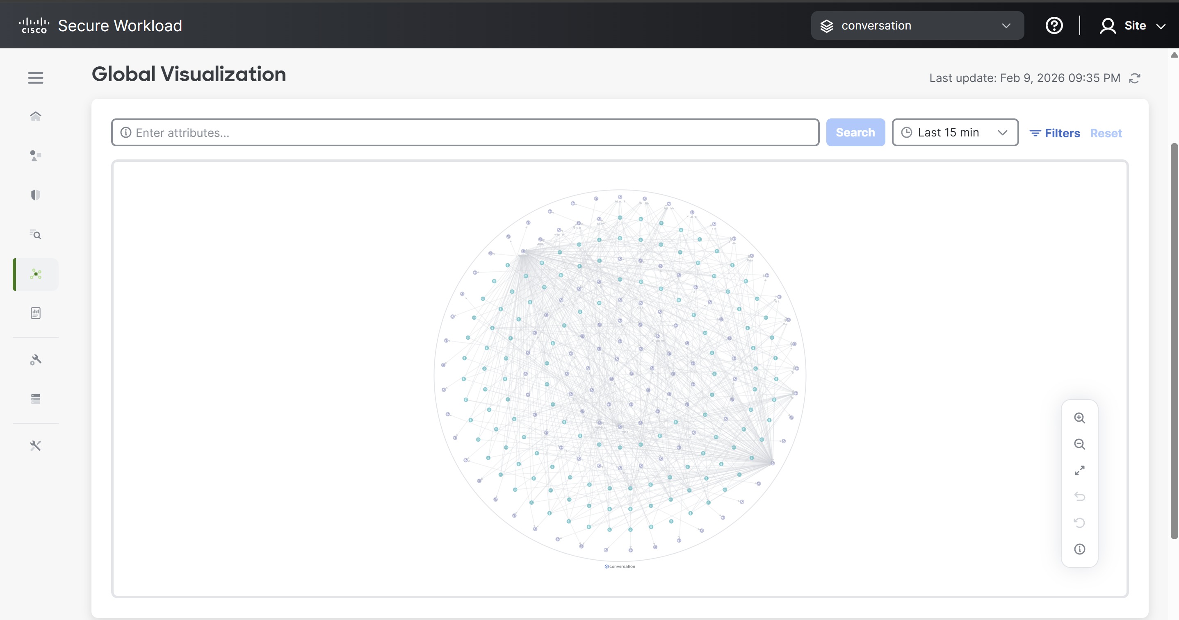The image size is (1179, 620).
Task: Zoom out of the graph
Action: tap(1079, 444)
